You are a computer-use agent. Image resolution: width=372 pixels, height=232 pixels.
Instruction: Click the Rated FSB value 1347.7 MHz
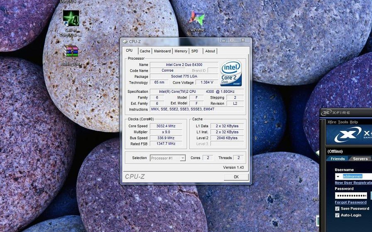(166, 144)
